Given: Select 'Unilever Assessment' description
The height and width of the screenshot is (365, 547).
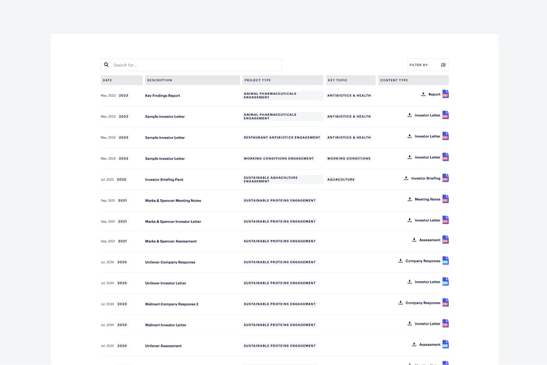Looking at the screenshot, I should 163,346.
